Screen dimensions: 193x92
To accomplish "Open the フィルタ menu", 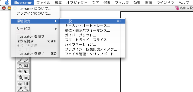I will (x=122, y=2).
